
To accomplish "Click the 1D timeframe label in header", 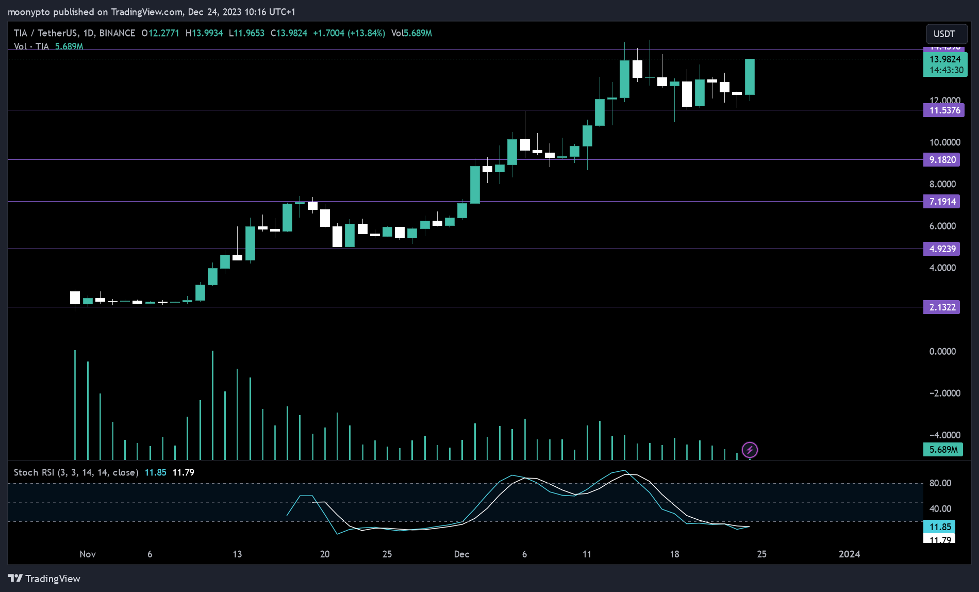I will [x=89, y=33].
